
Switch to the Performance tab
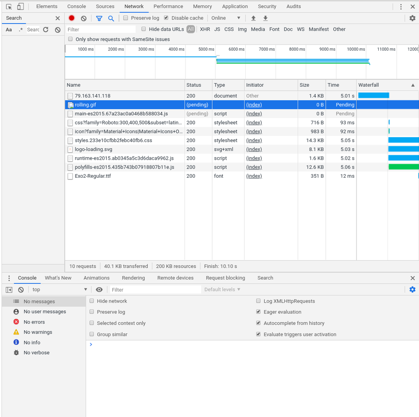click(168, 6)
